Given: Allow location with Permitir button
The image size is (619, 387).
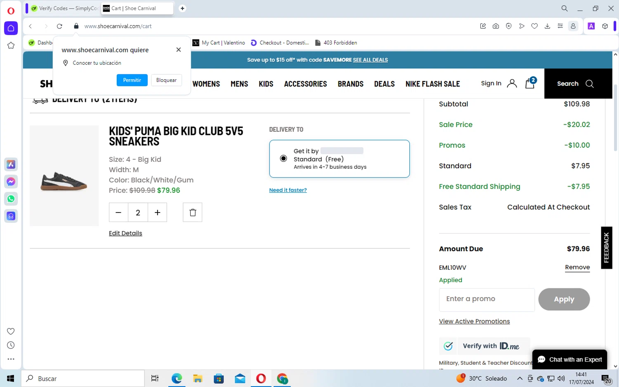Looking at the screenshot, I should 132,80.
